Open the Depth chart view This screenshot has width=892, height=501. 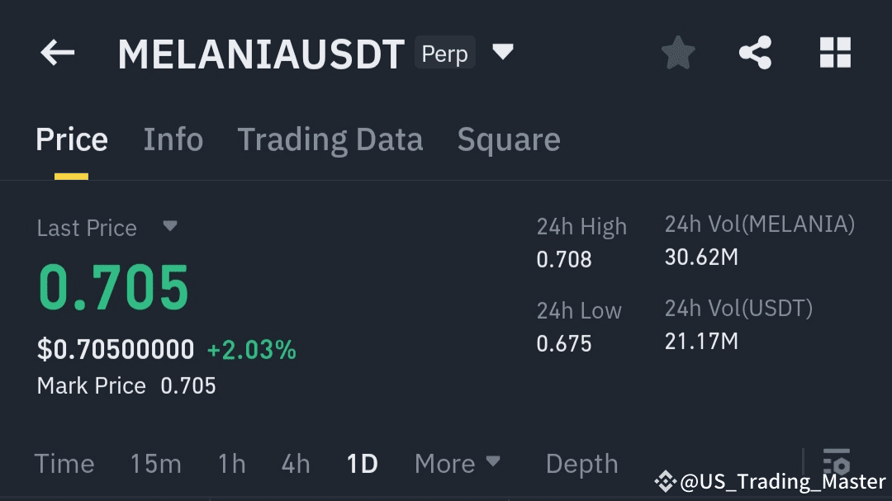point(581,464)
